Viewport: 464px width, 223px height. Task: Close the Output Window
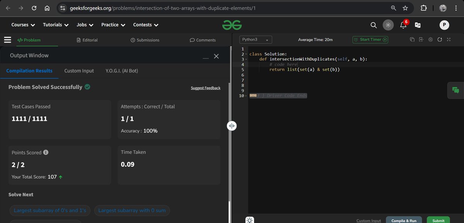[x=216, y=56]
